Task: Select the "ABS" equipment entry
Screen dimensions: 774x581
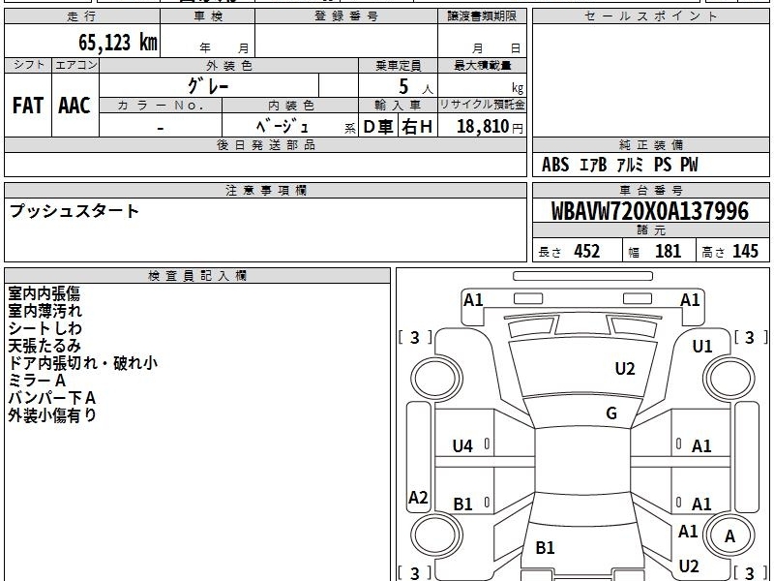Action: 555,165
